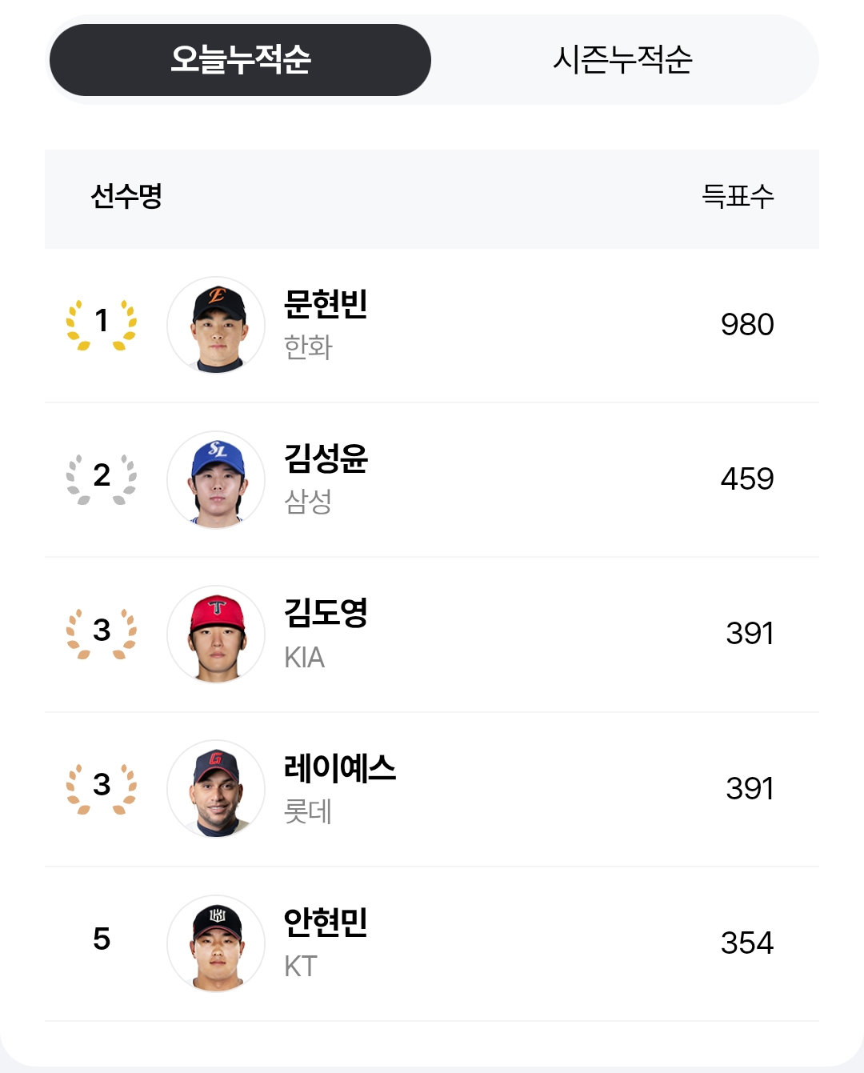Viewport: 864px width, 1073px height.
Task: Open 레이예스's profile photo
Action: [x=216, y=788]
